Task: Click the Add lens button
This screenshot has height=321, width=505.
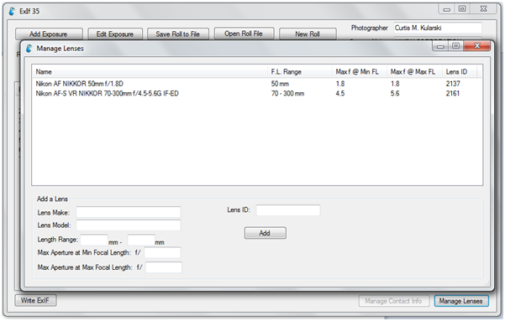Action: pyautogui.click(x=265, y=233)
